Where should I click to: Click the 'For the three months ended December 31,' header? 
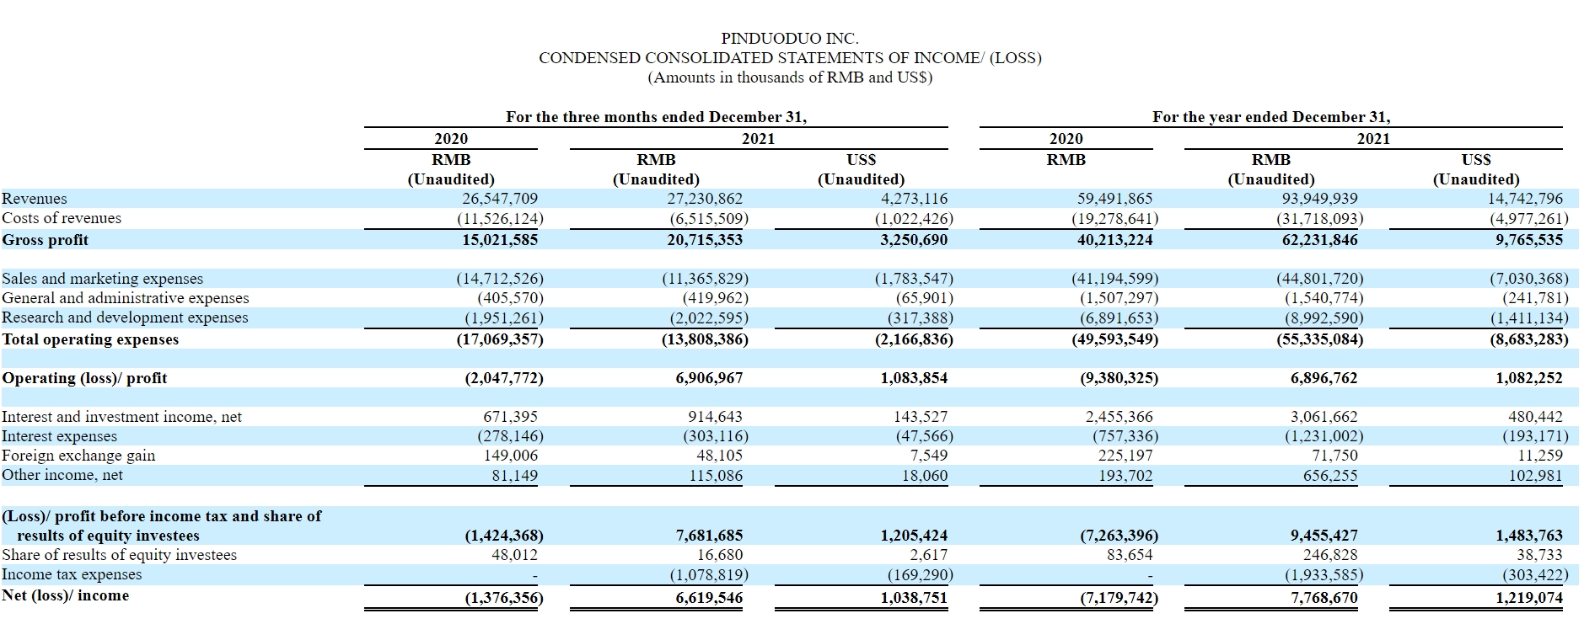coord(656,117)
